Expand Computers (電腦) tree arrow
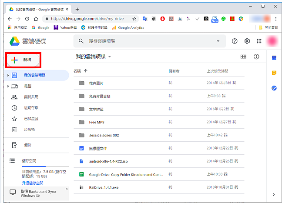The height and width of the screenshot is (203, 282). (8, 86)
